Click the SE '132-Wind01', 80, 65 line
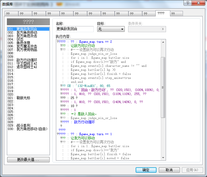The image size is (207, 177). tap(85, 86)
